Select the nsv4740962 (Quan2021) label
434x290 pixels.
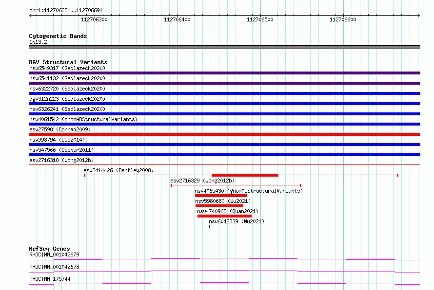(228, 211)
